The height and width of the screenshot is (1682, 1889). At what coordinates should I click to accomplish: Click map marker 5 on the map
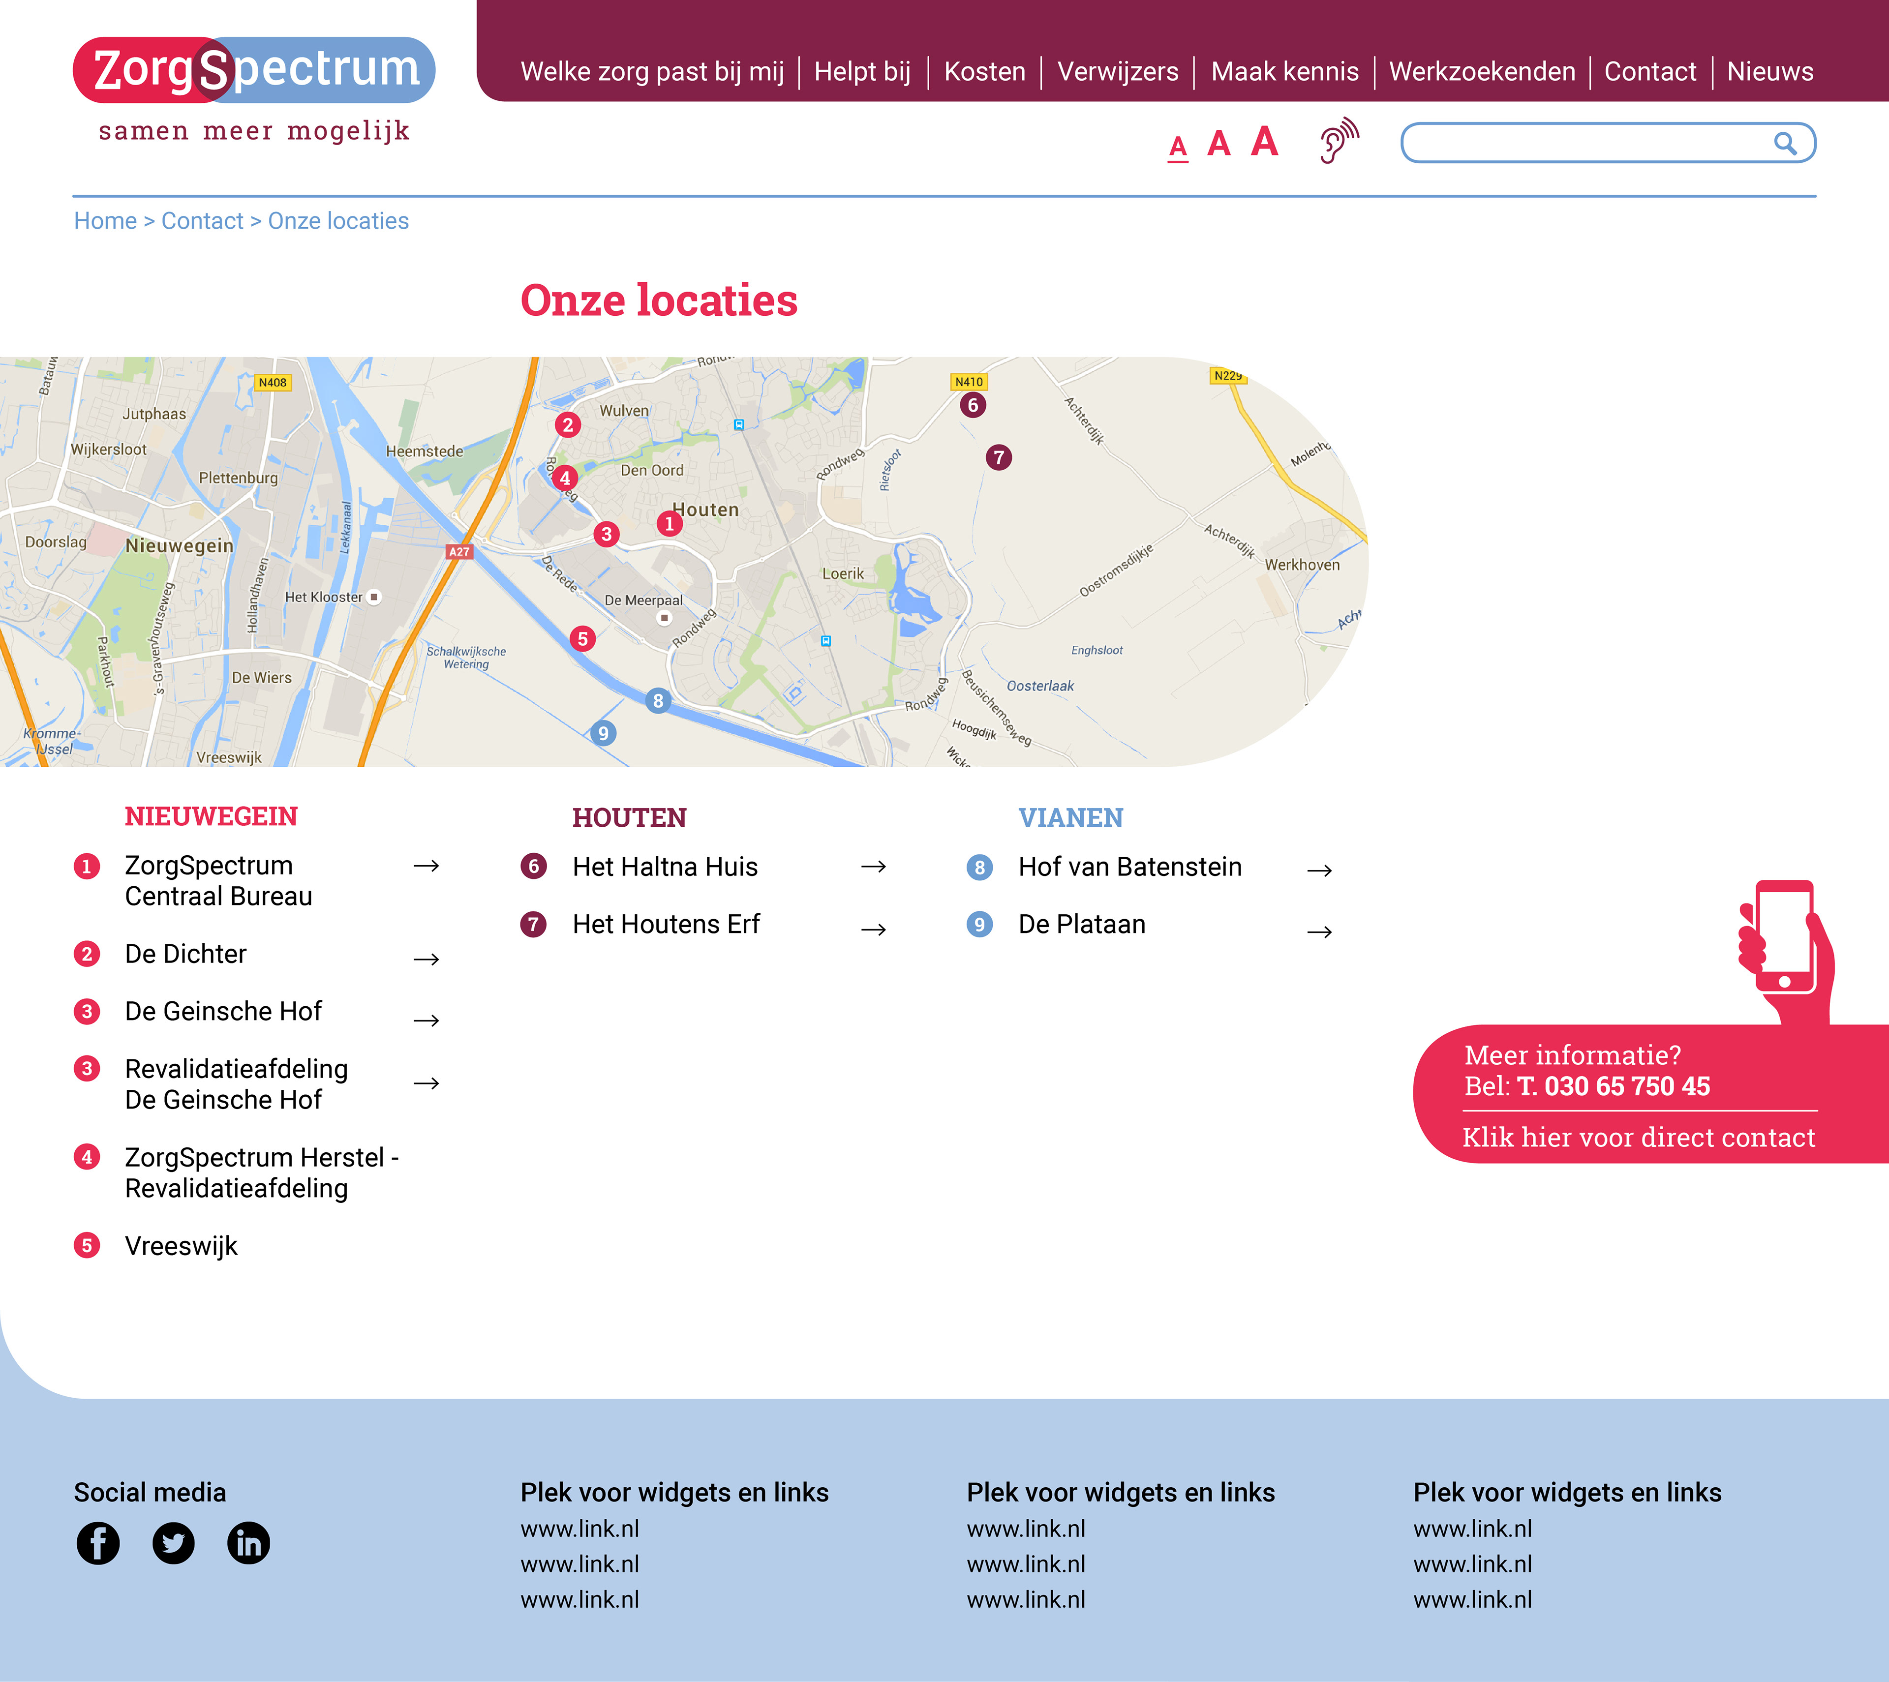pyautogui.click(x=582, y=638)
